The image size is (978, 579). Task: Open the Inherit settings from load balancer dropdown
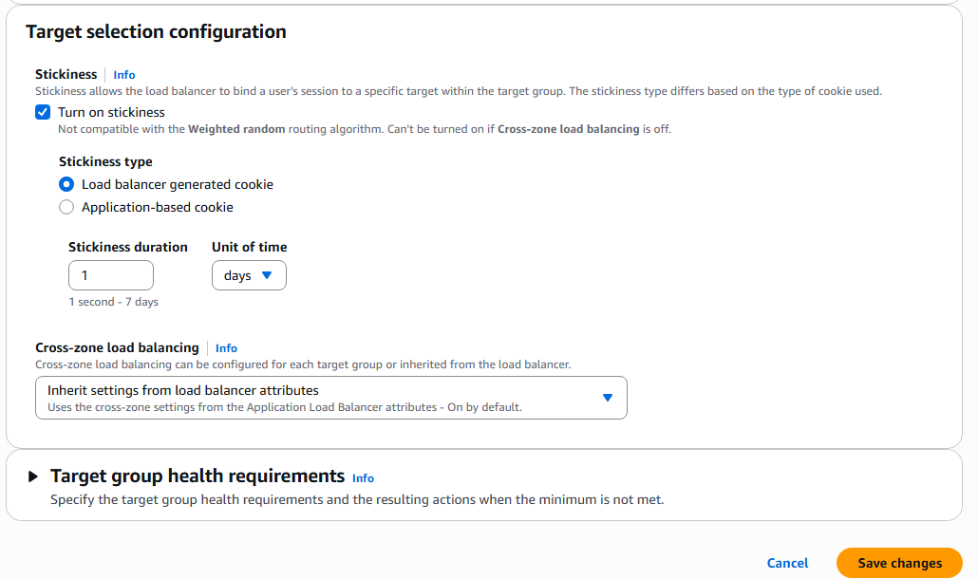pyautogui.click(x=331, y=398)
